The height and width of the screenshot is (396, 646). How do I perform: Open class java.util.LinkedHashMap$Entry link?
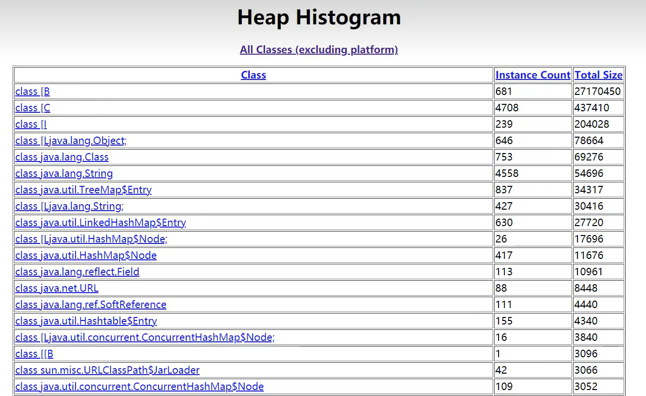pyautogui.click(x=101, y=223)
